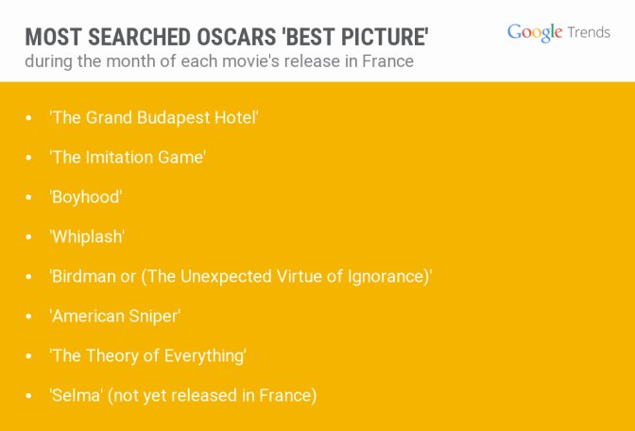Click the 'Selma' (not yet released) item
The image size is (635, 431).
[x=183, y=396]
